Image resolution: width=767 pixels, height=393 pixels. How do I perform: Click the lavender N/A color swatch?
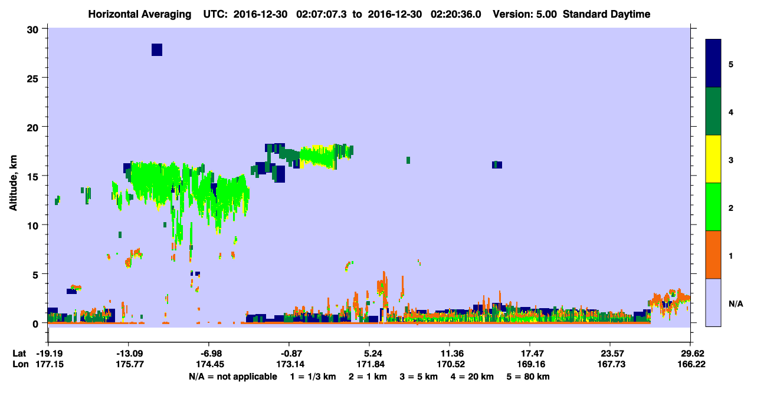(713, 302)
